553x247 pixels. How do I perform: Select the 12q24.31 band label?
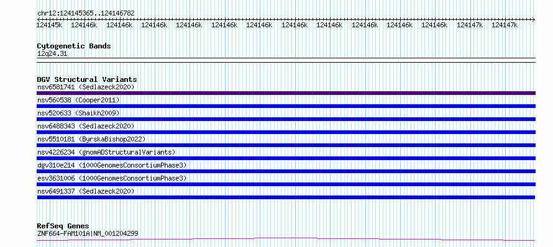52,54
